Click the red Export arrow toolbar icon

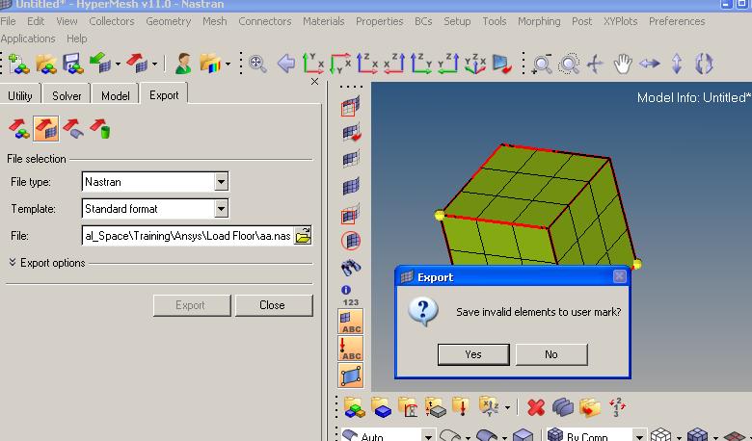click(x=137, y=64)
